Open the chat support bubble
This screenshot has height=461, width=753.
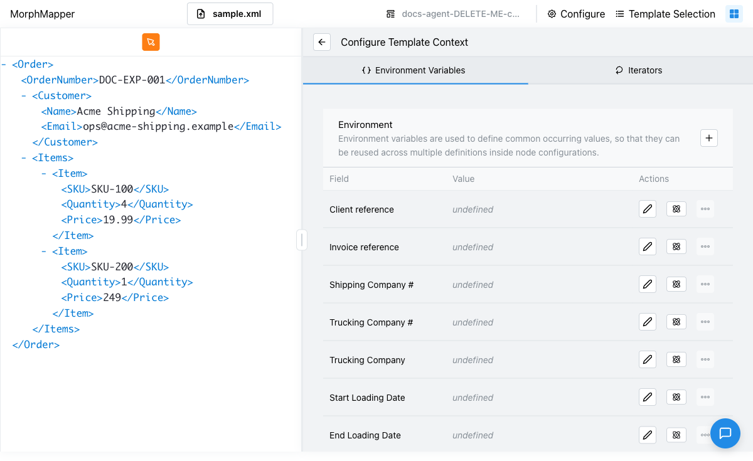pyautogui.click(x=725, y=433)
